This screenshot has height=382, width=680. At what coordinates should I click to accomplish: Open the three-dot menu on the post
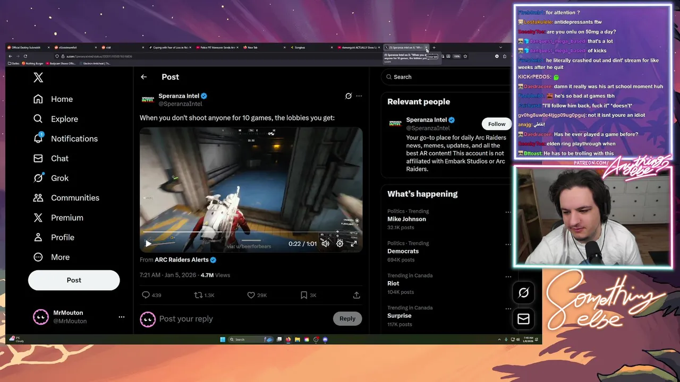point(359,96)
